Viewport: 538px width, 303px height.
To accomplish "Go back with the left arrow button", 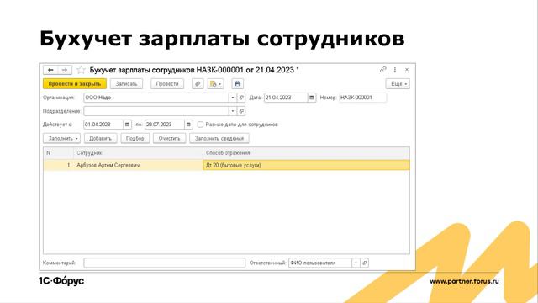I will click(50, 70).
